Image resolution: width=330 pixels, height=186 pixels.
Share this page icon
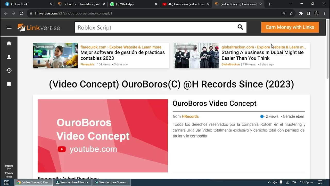284,13
